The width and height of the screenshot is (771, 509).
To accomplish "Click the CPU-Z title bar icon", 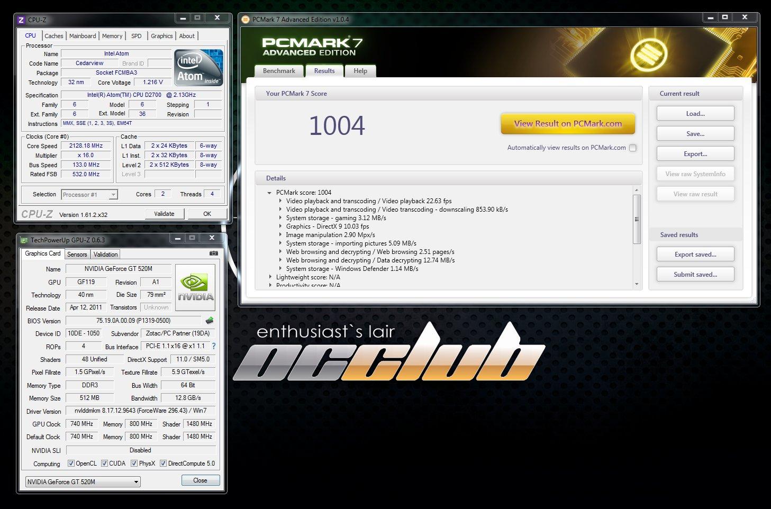I will pyautogui.click(x=21, y=20).
